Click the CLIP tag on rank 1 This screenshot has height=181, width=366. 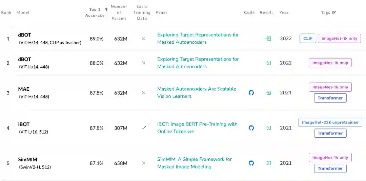pos(308,39)
